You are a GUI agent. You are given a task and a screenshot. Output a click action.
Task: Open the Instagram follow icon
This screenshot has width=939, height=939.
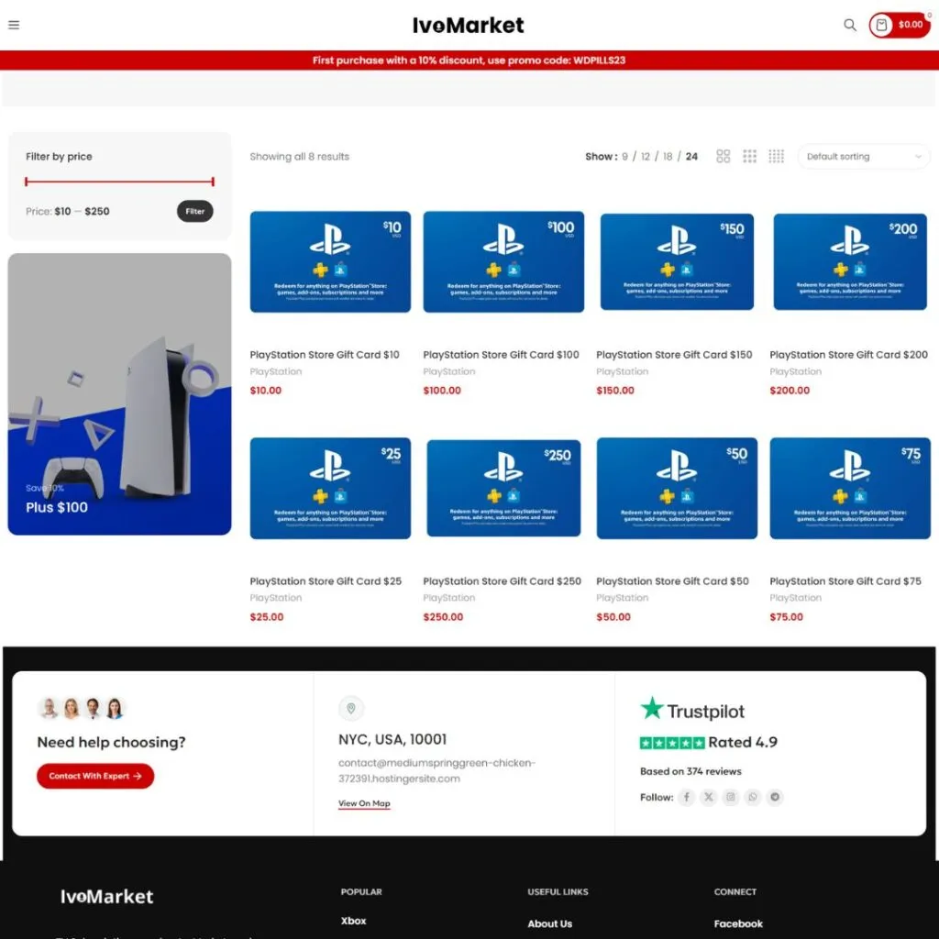click(731, 798)
